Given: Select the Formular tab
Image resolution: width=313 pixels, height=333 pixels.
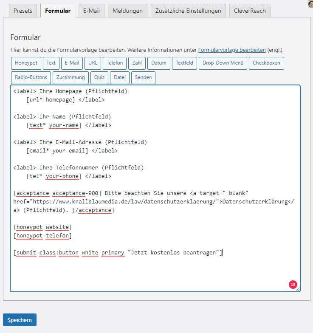Looking at the screenshot, I should pyautogui.click(x=58, y=11).
